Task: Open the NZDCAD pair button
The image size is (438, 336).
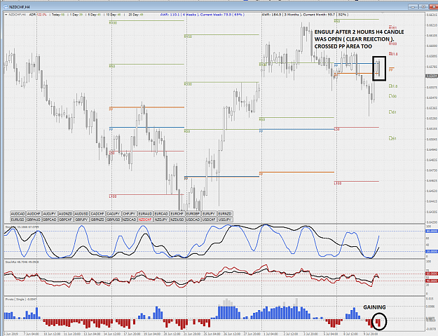Action: pos(130,220)
